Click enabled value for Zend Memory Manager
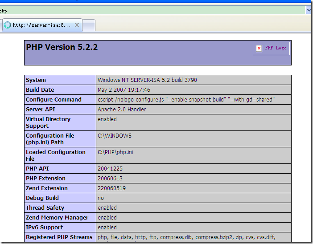This screenshot has height=244, width=313. 107,217
